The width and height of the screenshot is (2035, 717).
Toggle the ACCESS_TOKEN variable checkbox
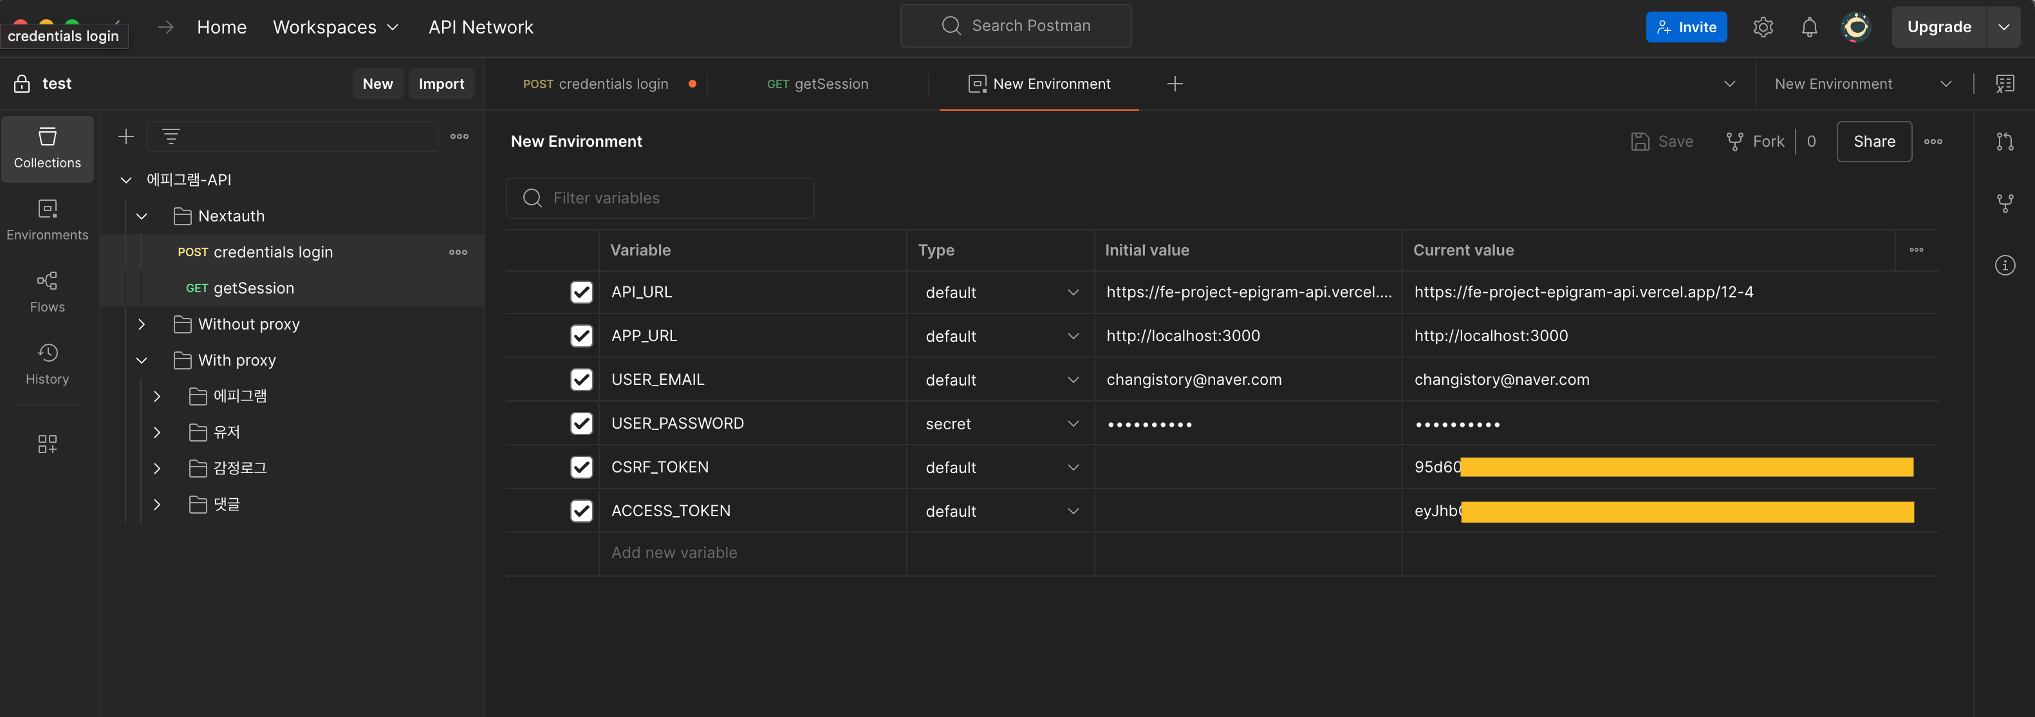tap(581, 511)
